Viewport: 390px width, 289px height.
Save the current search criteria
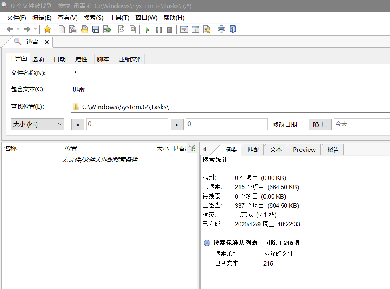tap(95, 29)
